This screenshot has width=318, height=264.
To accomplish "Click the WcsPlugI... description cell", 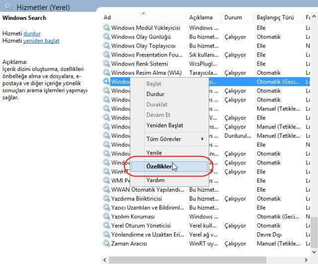I will tap(203, 64).
